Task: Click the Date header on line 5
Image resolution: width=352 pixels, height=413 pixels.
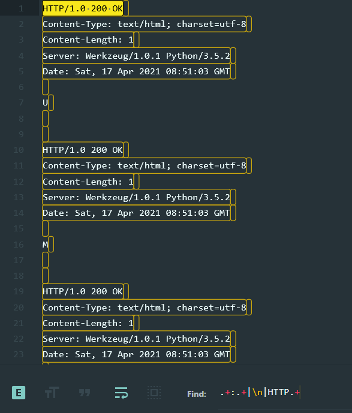Action: [x=136, y=71]
